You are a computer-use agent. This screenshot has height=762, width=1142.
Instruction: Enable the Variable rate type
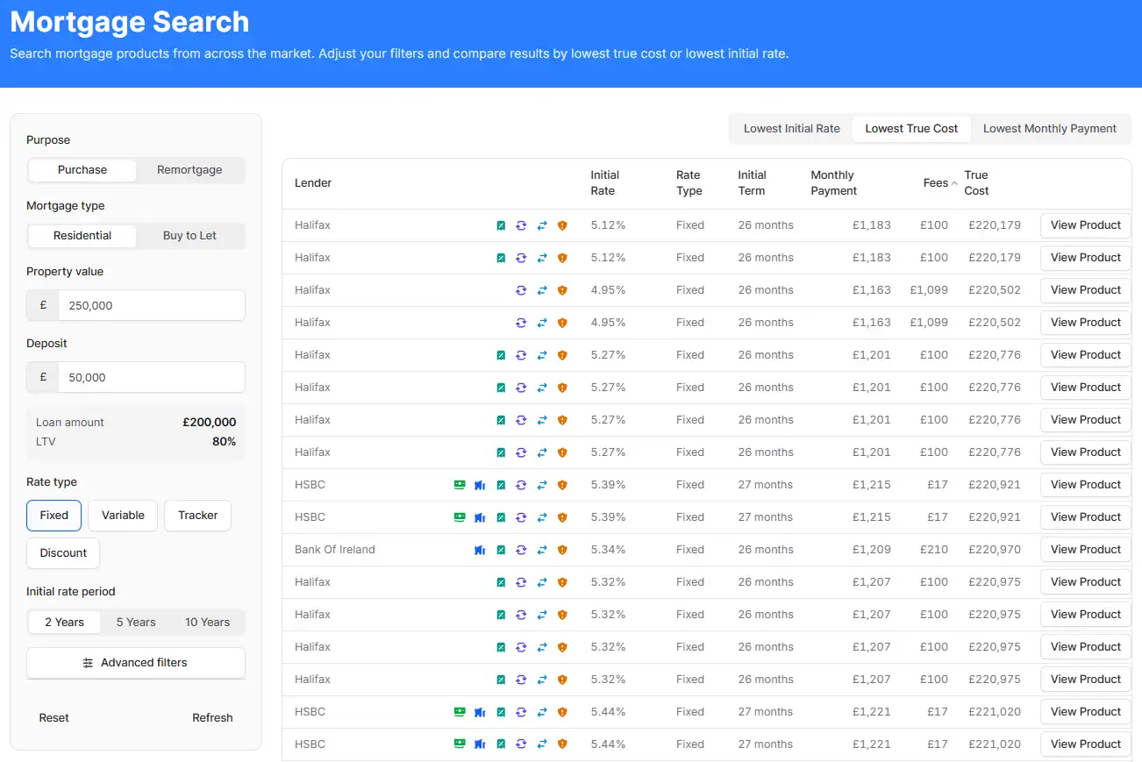click(x=123, y=516)
